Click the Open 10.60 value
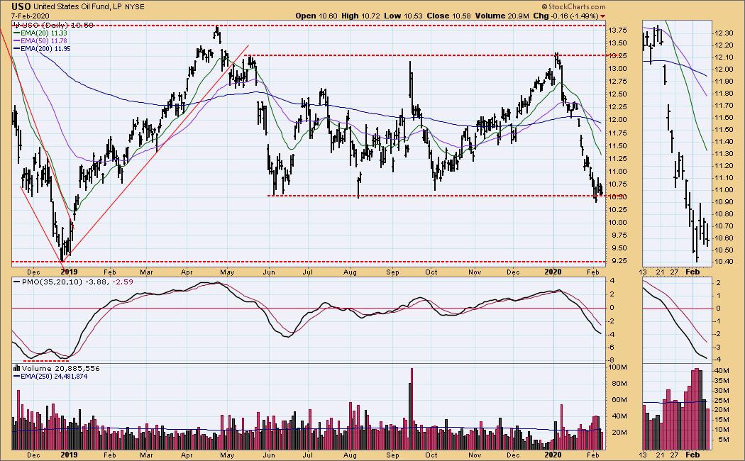The width and height of the screenshot is (745, 461). coord(316,16)
